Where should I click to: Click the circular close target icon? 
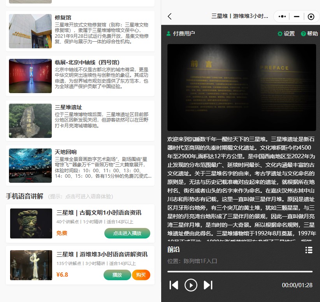(x=311, y=16)
